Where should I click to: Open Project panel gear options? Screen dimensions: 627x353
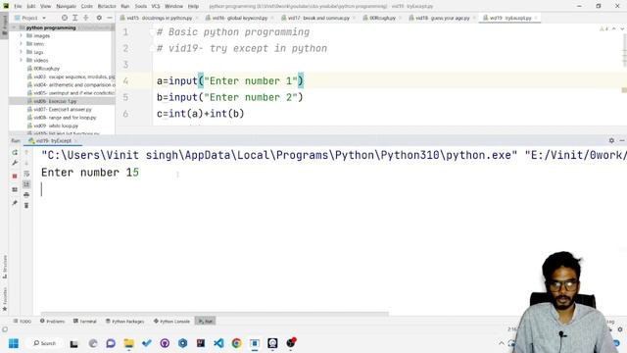coord(99,18)
